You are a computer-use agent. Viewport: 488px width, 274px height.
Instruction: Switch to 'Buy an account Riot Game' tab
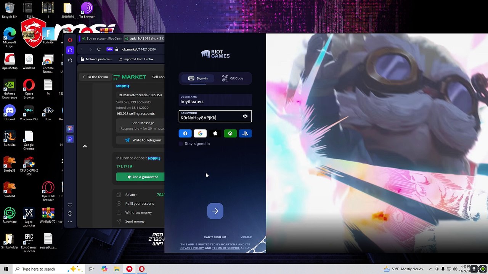pyautogui.click(x=101, y=38)
